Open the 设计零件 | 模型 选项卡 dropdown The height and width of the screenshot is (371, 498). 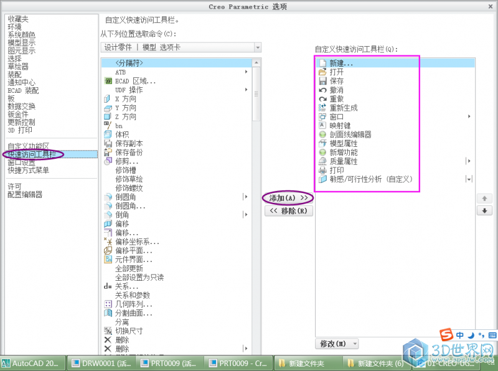(258, 48)
